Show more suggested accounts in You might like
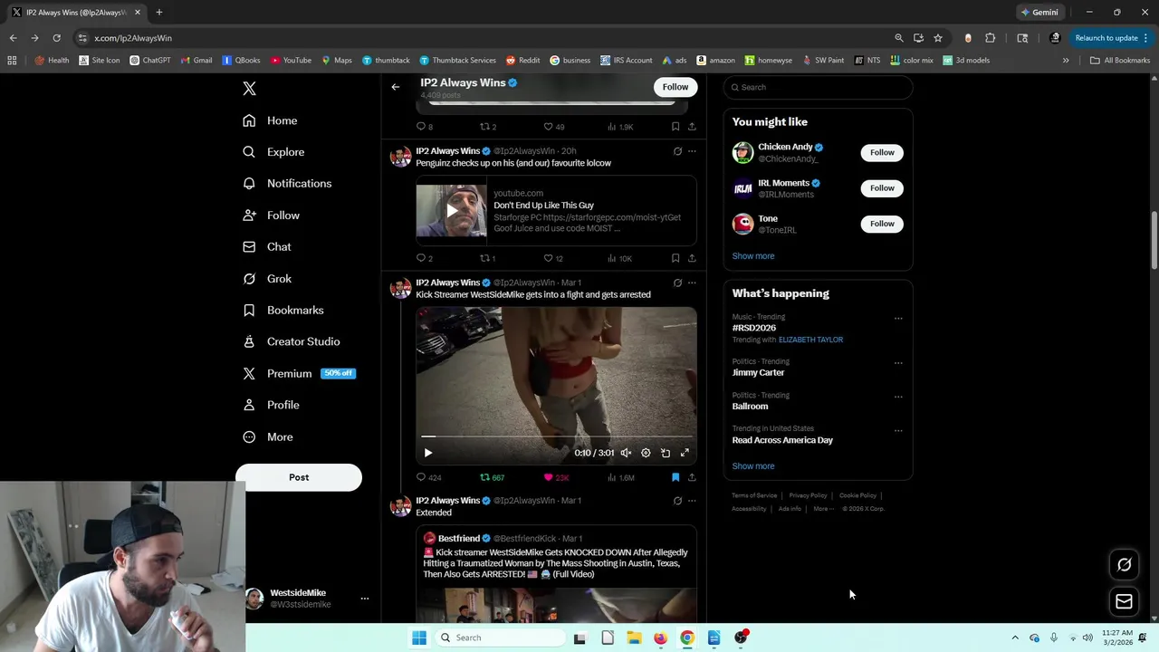The image size is (1159, 652). point(753,256)
